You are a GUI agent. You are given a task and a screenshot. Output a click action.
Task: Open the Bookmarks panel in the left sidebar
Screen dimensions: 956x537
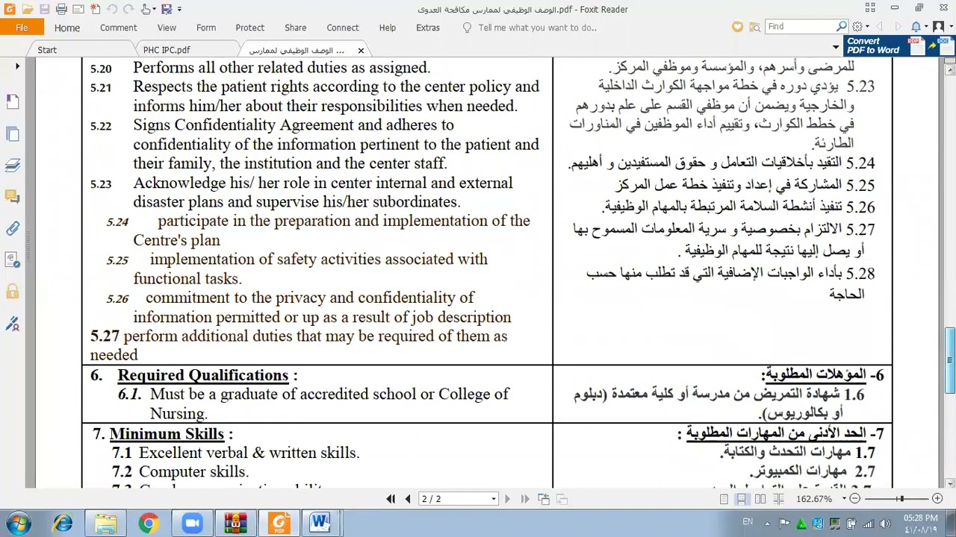coord(13,101)
